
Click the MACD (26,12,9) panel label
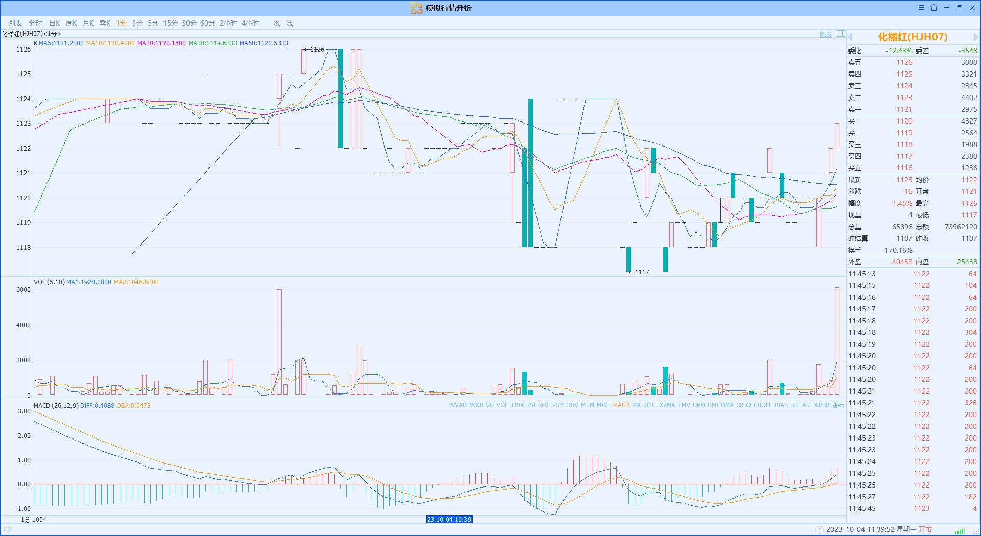[56, 406]
